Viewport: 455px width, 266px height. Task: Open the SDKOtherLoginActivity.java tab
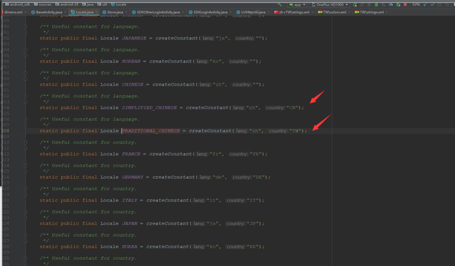(158, 12)
